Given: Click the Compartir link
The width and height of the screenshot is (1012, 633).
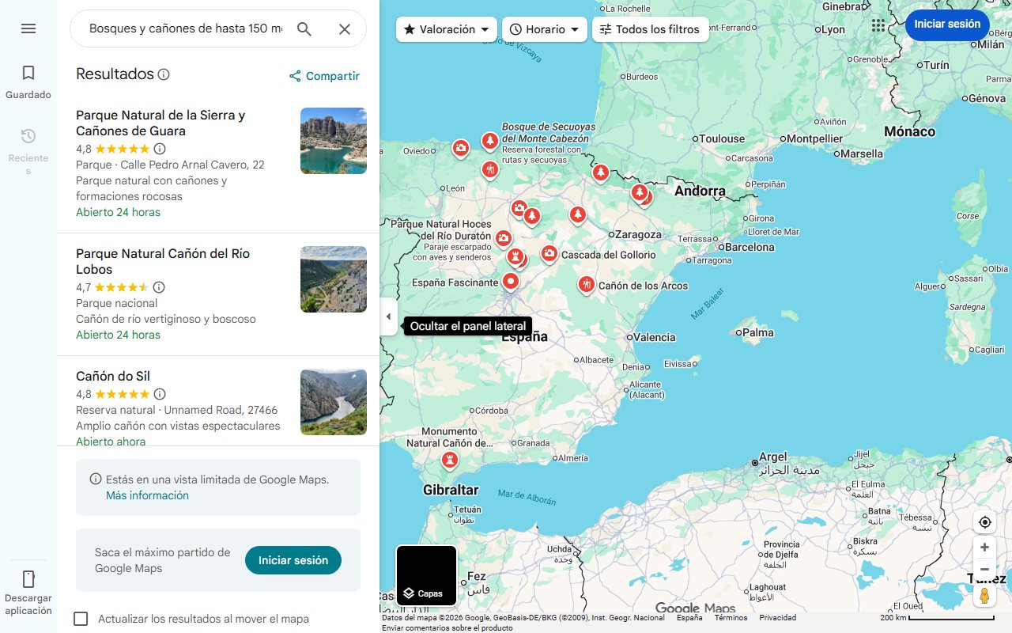Looking at the screenshot, I should [323, 76].
